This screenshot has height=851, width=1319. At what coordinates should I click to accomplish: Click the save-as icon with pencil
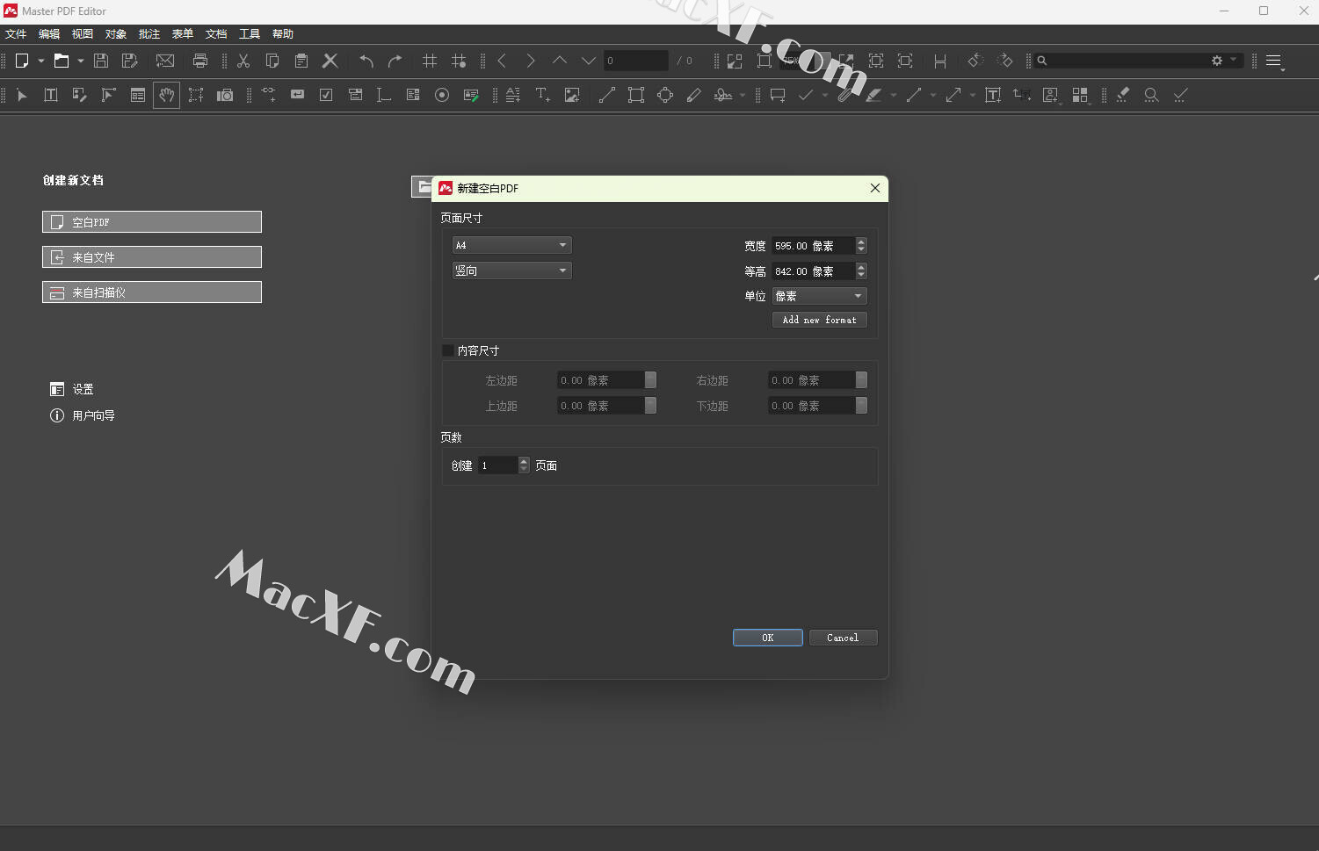coord(130,61)
